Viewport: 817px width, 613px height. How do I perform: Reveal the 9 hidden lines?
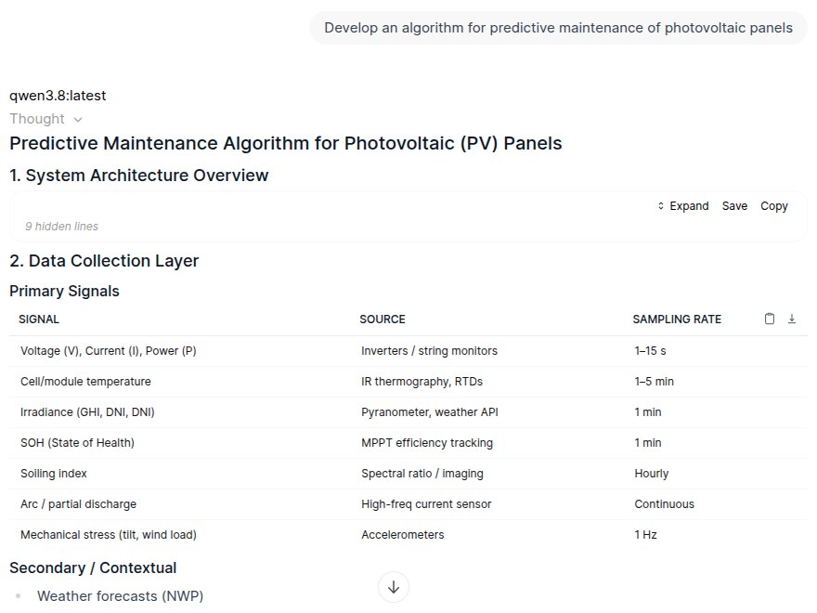[x=62, y=227]
